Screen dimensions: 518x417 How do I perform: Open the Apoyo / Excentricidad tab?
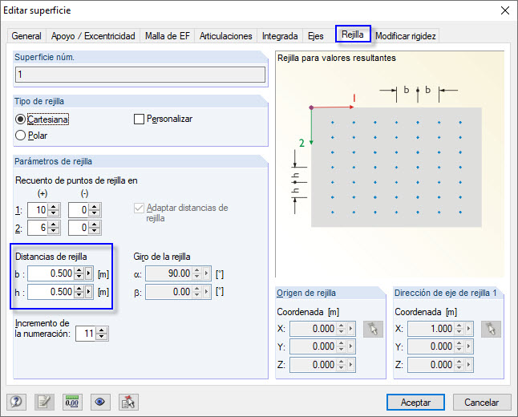tap(93, 36)
